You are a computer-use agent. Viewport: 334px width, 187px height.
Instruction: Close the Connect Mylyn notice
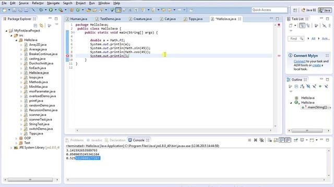click(327, 56)
